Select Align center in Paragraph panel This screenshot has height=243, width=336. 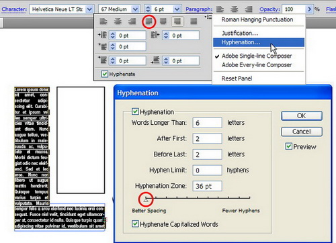(x=118, y=21)
